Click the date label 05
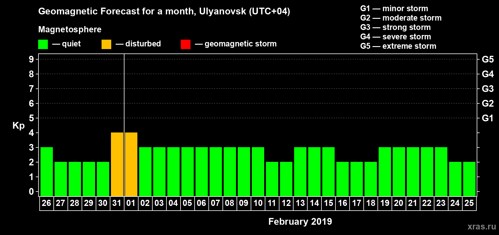The width and height of the screenshot is (499, 235). pos(187,203)
